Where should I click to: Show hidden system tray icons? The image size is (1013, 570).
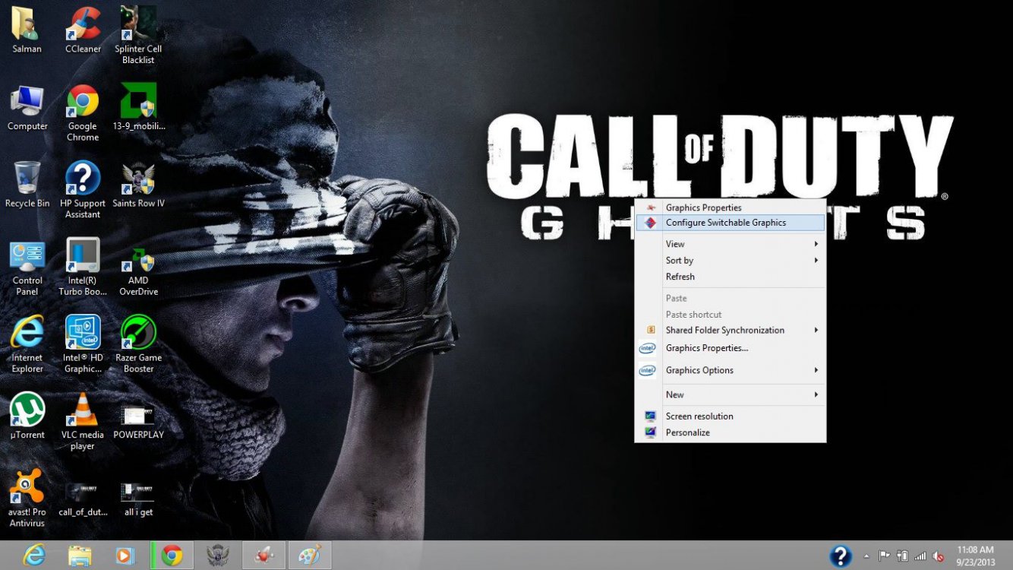coord(866,556)
